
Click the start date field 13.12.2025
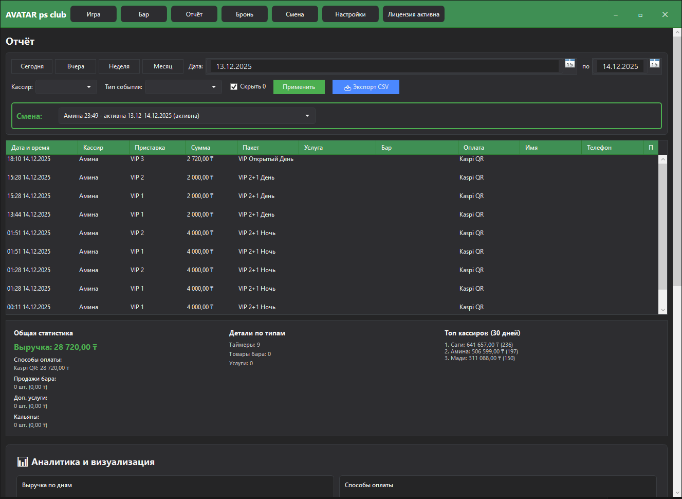(384, 66)
